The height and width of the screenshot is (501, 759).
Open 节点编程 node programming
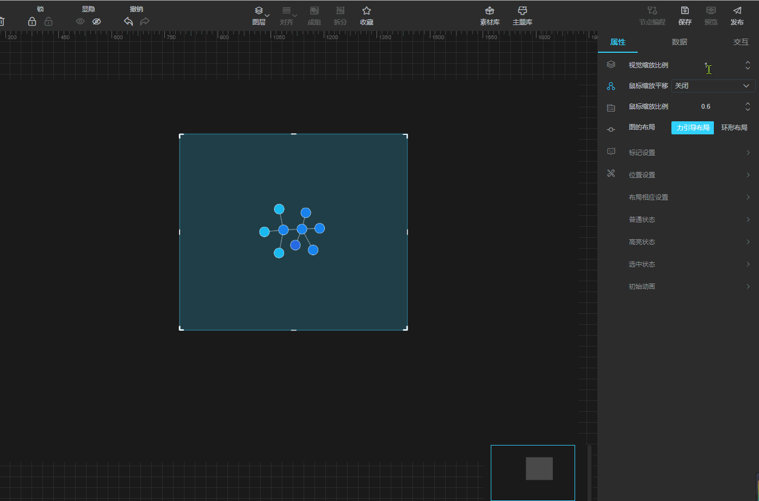[652, 16]
